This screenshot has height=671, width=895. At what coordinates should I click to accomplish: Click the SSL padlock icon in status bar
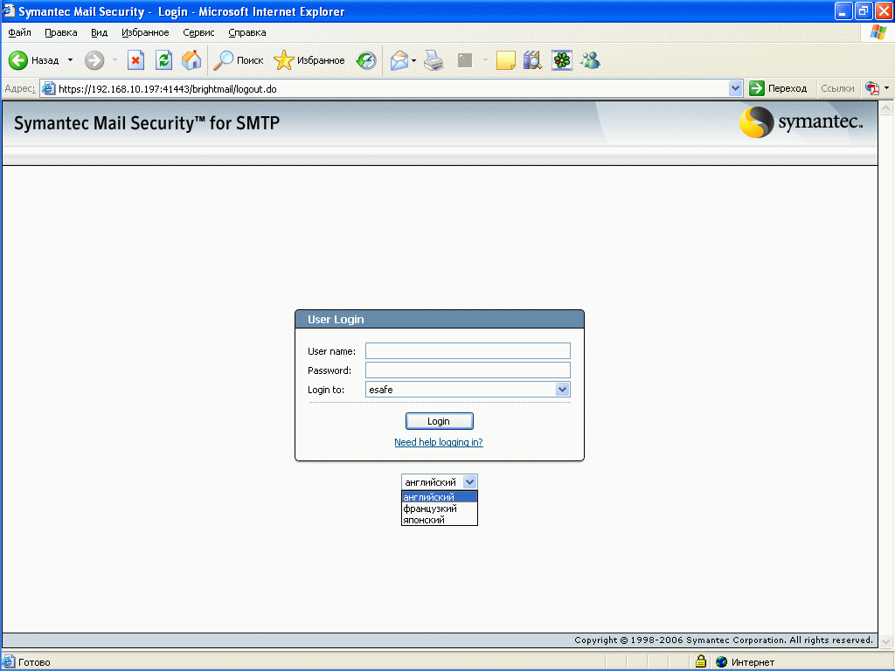(701, 662)
